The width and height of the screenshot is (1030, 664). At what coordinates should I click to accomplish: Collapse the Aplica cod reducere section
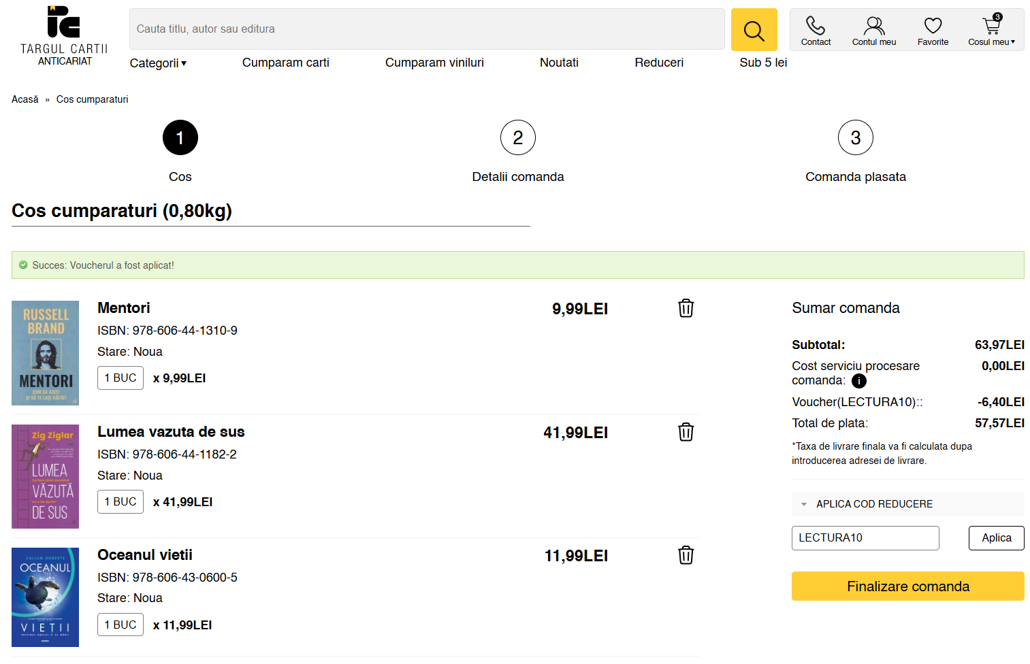point(874,504)
